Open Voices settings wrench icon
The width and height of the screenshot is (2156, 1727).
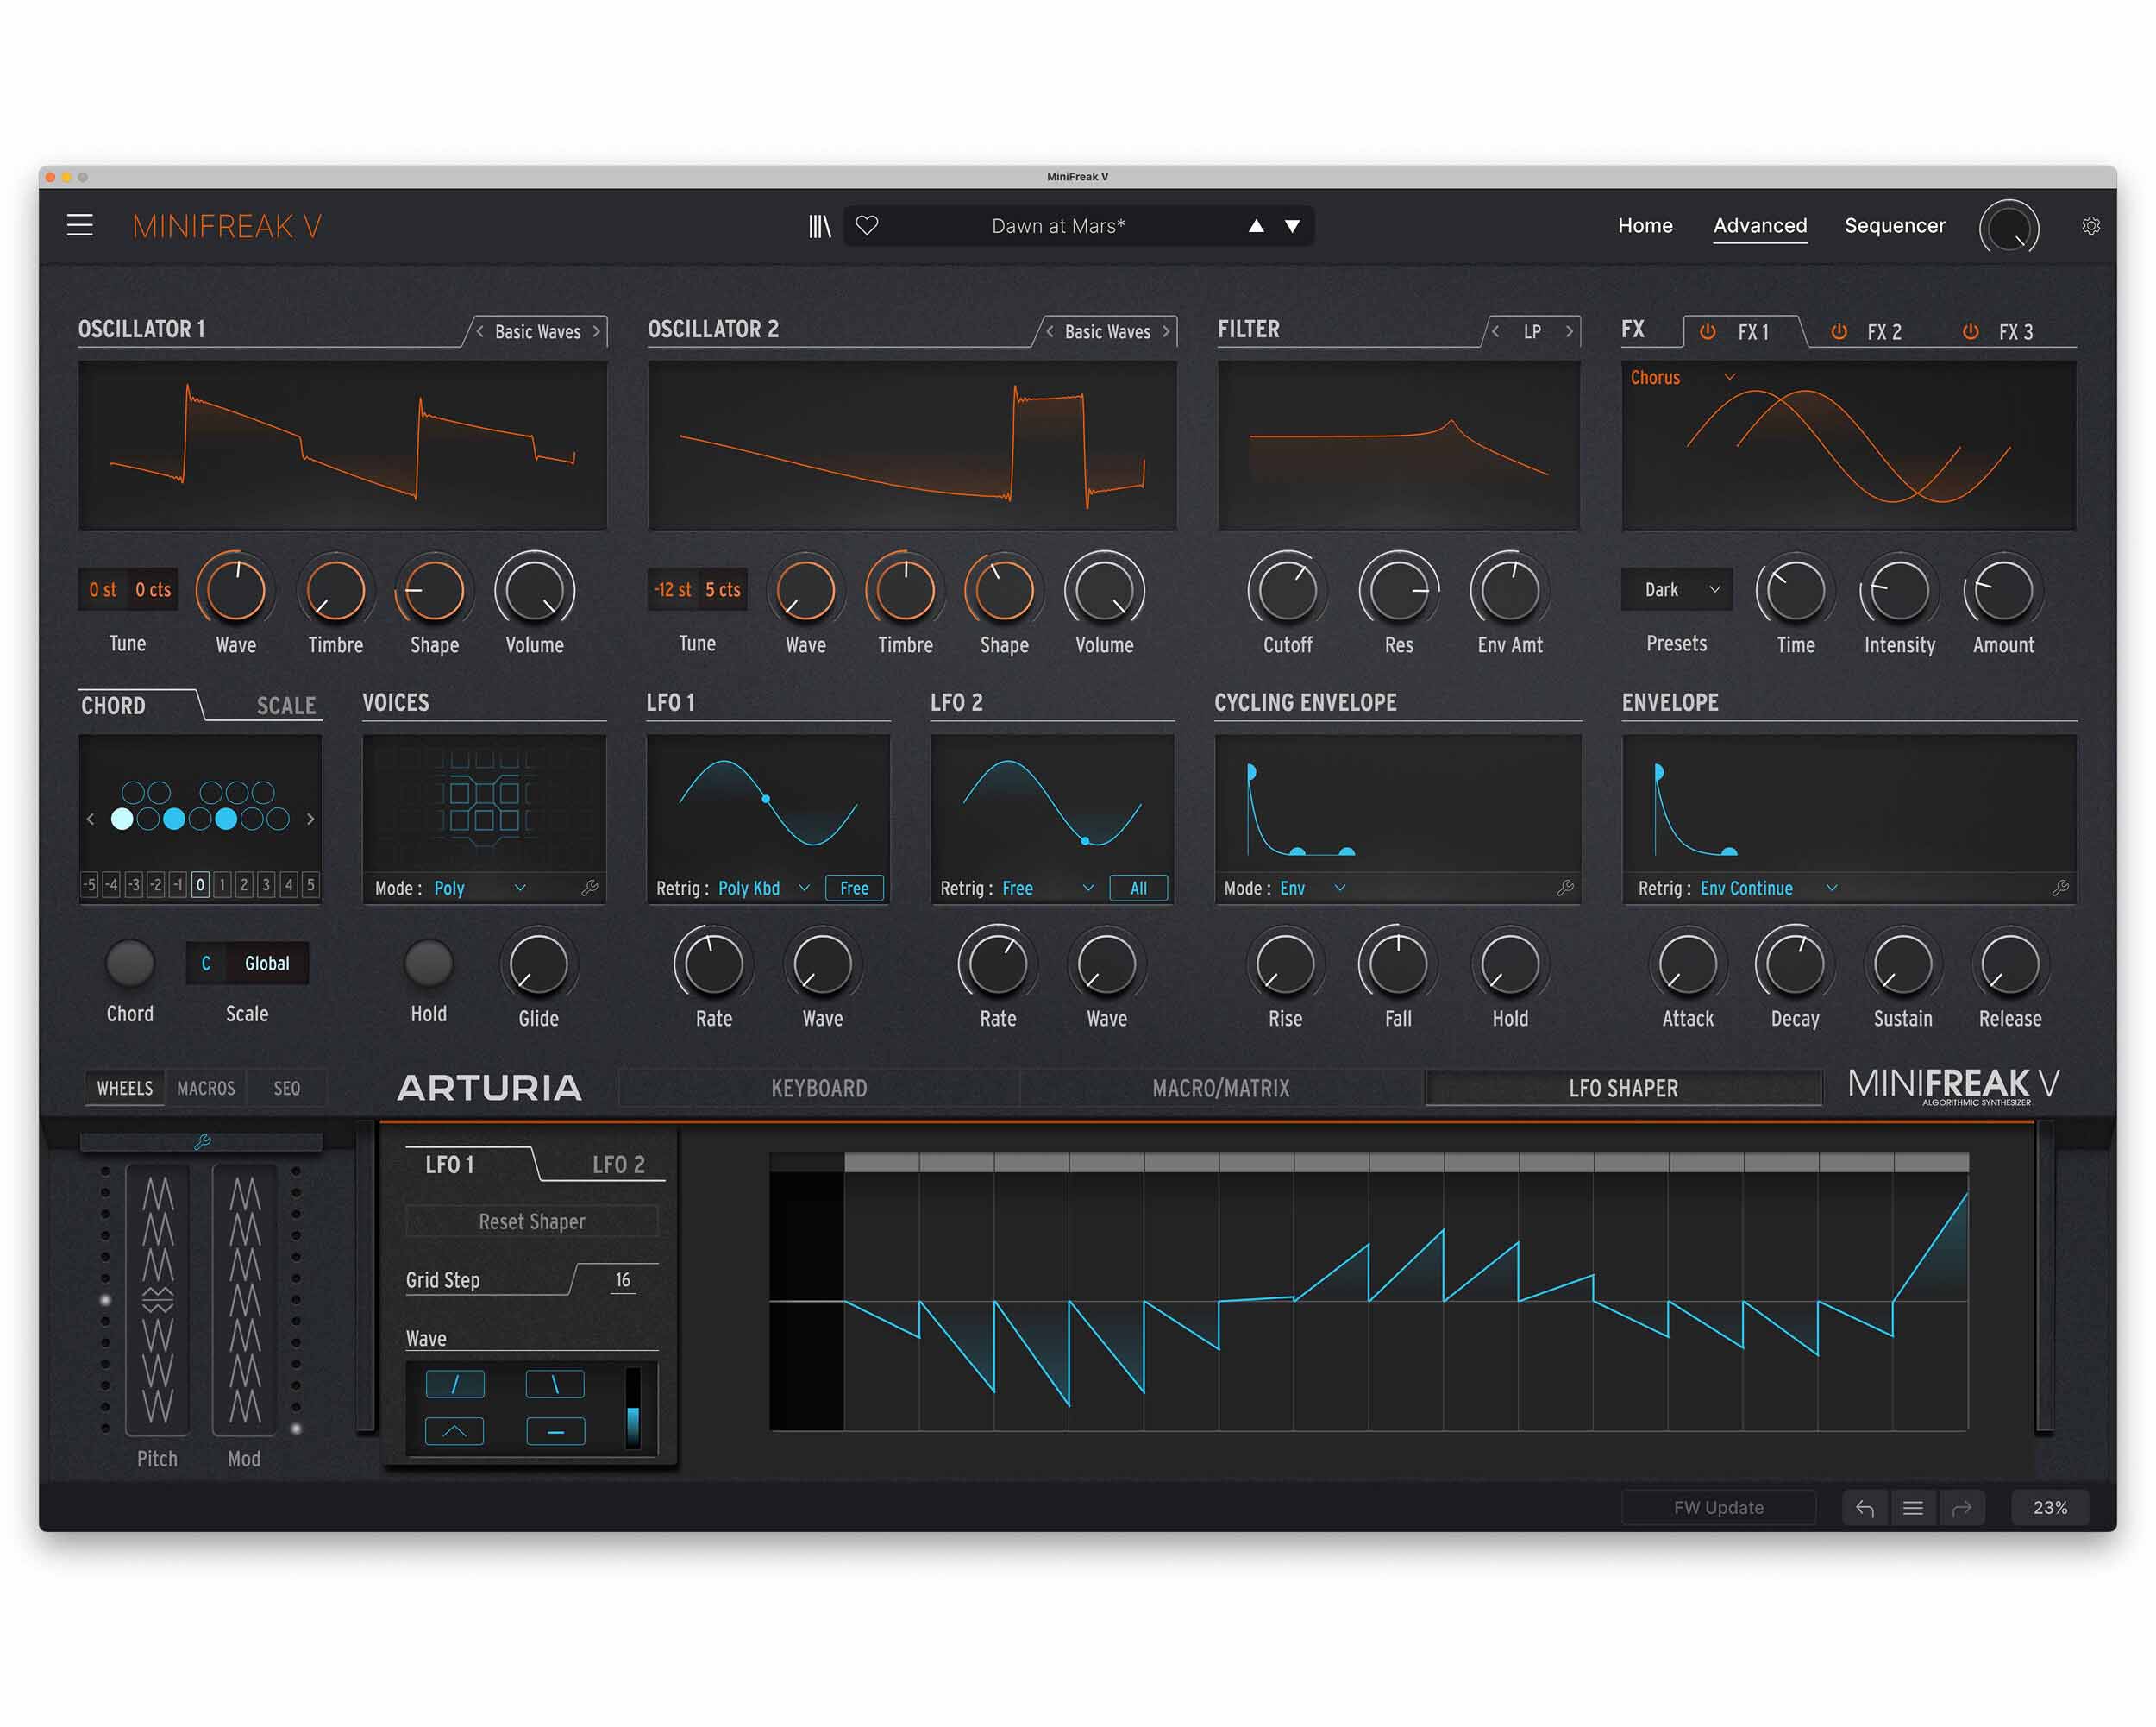[590, 887]
